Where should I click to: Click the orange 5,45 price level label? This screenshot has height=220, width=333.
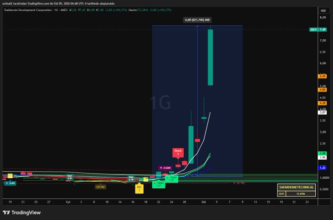point(322,76)
